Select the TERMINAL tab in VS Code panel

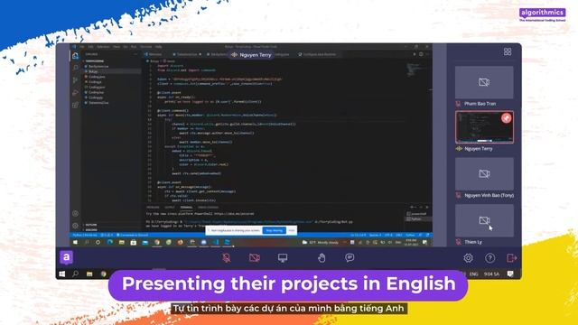click(186, 207)
